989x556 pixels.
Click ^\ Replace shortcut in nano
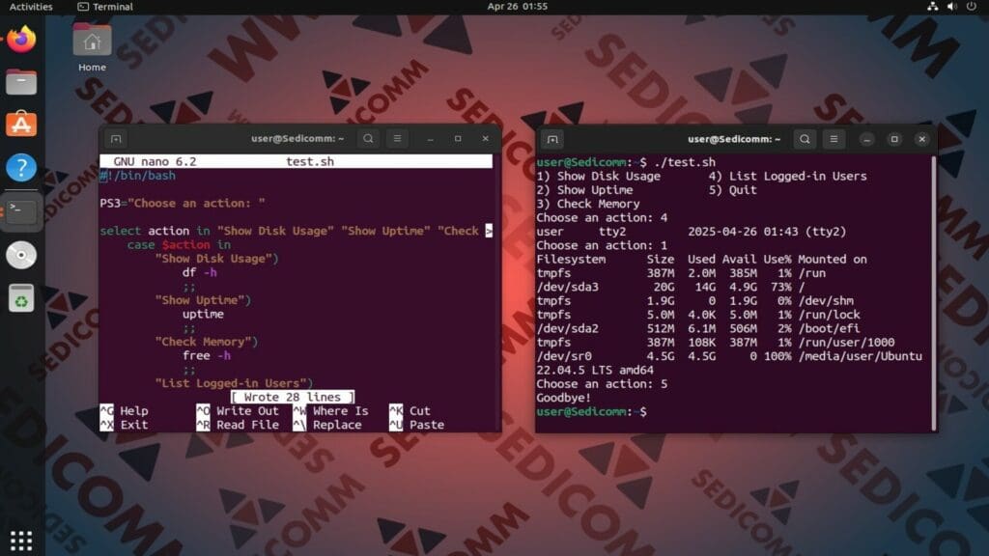(327, 425)
